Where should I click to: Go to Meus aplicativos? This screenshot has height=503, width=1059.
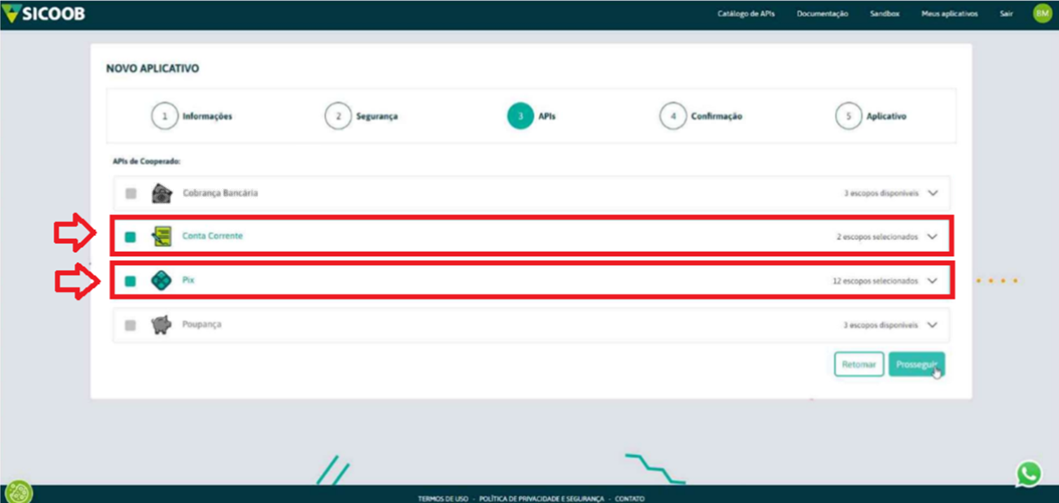[949, 14]
